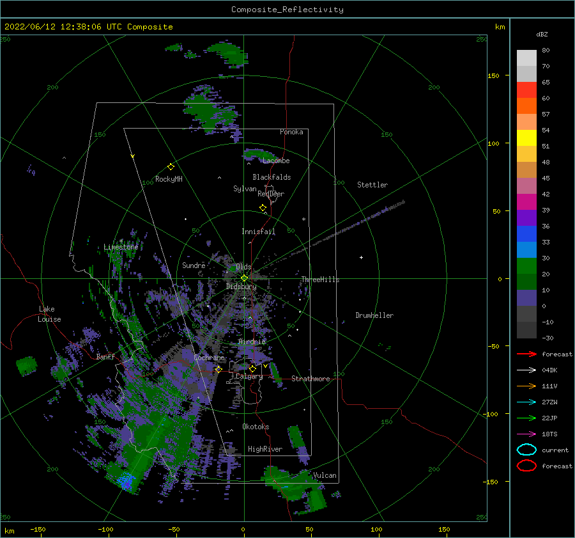
Task: Click the Blackfalds label
Action: [272, 177]
